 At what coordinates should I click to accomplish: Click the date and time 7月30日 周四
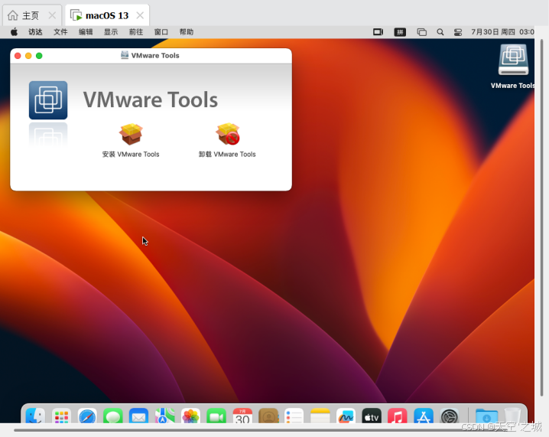(x=502, y=32)
